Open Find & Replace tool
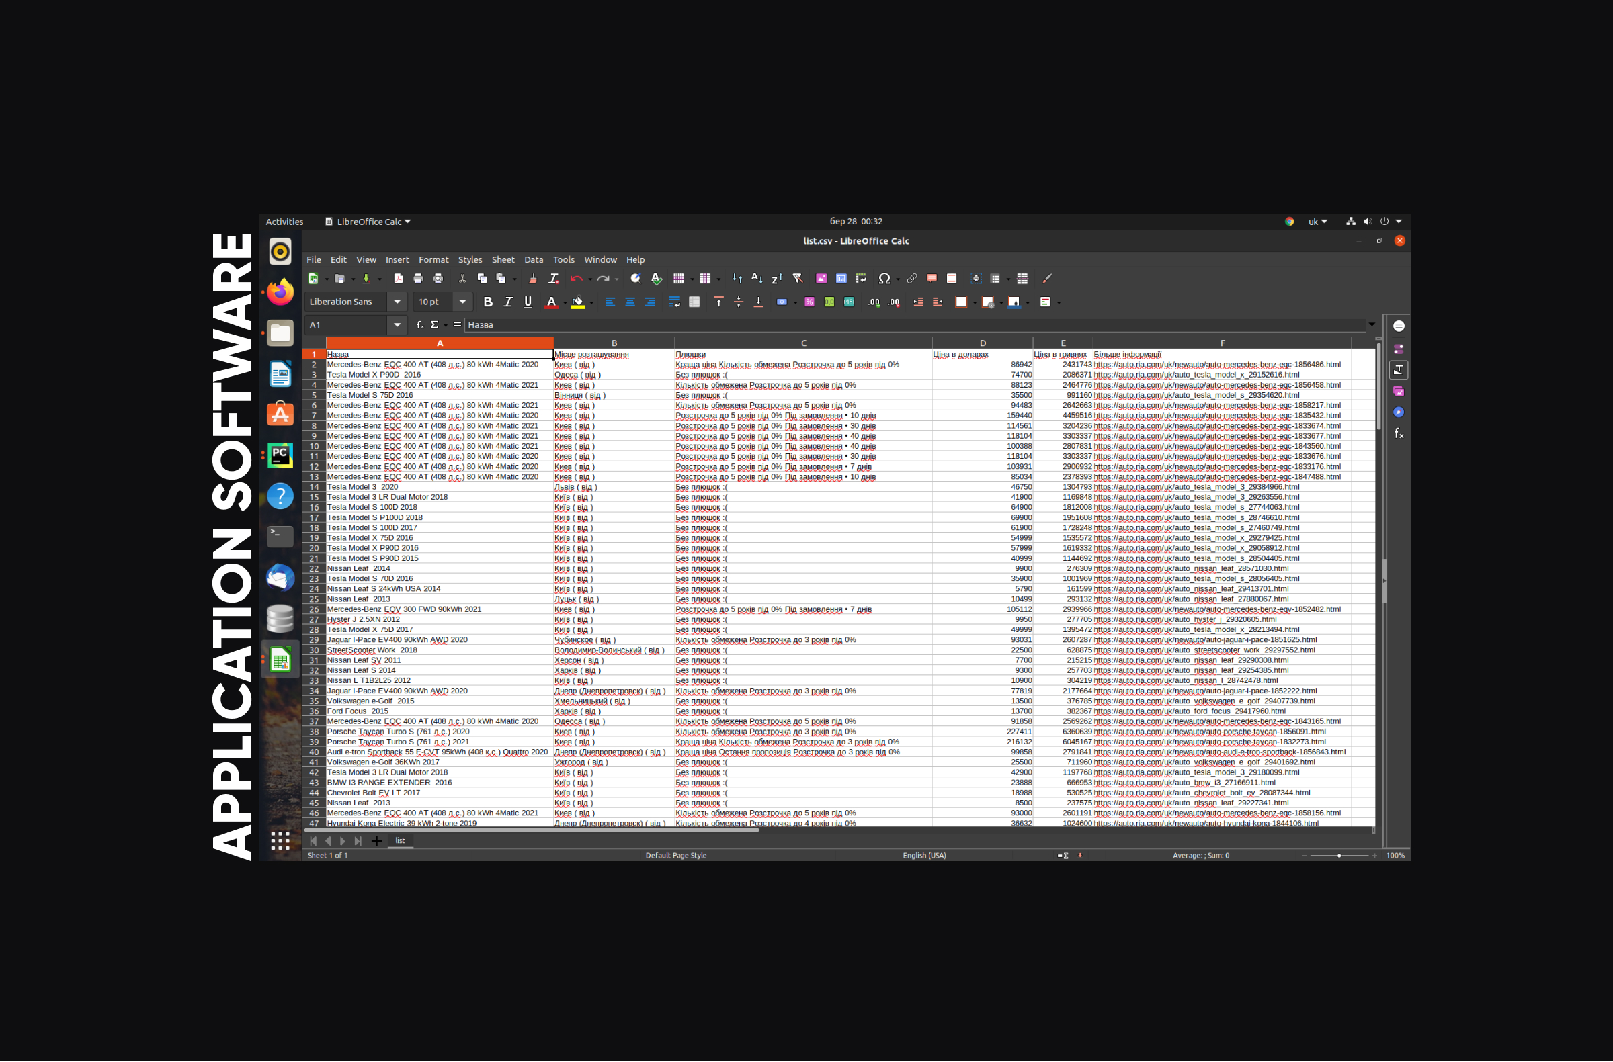This screenshot has height=1062, width=1613. click(x=636, y=278)
